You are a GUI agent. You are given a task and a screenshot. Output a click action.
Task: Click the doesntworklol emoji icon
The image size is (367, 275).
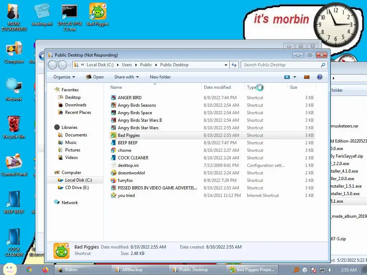[x=114, y=173]
